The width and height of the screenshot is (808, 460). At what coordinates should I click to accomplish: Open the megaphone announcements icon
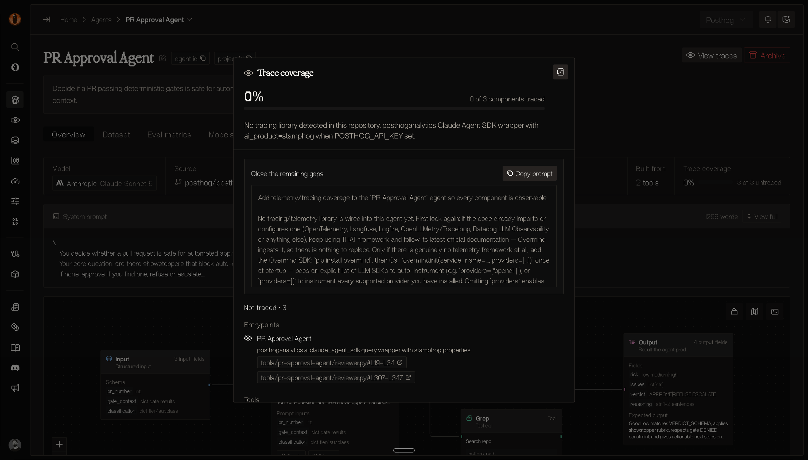click(x=15, y=388)
